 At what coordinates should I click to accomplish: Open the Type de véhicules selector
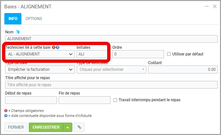point(111,70)
